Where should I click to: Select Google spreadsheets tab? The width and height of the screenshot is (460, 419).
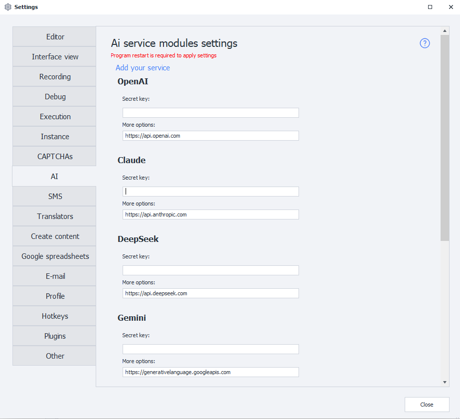click(x=54, y=256)
